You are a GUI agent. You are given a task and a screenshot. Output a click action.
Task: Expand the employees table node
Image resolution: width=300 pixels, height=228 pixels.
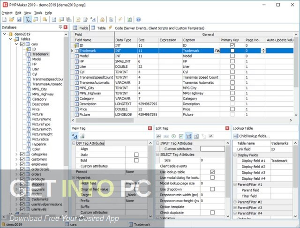[x=16, y=164]
